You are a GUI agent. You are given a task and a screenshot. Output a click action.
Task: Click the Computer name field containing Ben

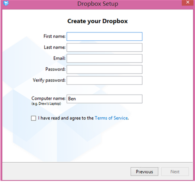pos(104,99)
